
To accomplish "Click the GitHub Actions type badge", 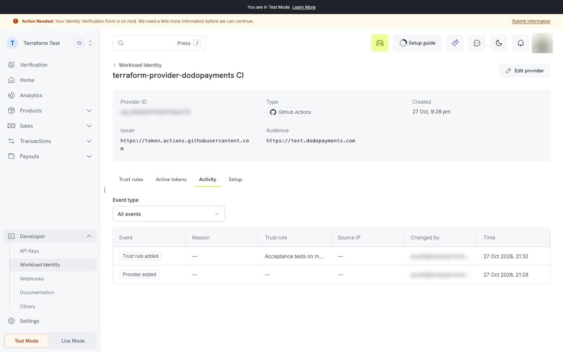I will [x=290, y=112].
